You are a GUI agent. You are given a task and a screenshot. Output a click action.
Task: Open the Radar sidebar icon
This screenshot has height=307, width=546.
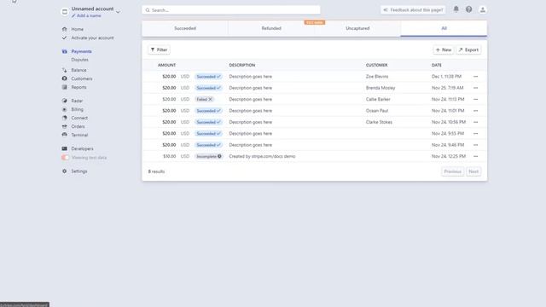point(65,101)
